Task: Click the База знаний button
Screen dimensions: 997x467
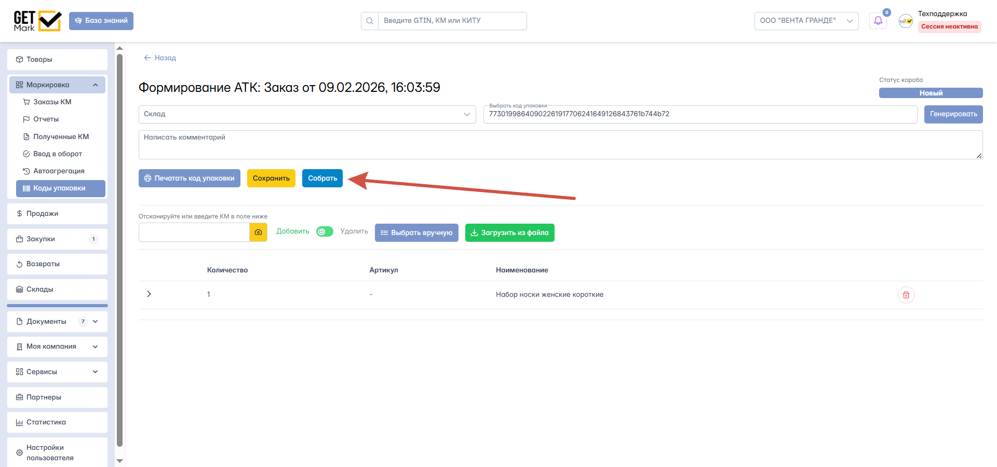Action: coord(101,21)
